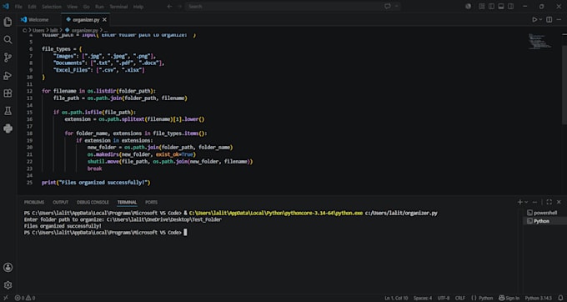Change the UTF-8 file encoding
The width and height of the screenshot is (567, 302).
pos(444,298)
